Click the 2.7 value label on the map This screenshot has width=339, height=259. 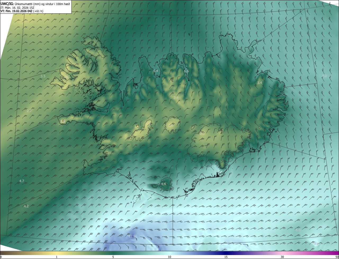coord(29,111)
